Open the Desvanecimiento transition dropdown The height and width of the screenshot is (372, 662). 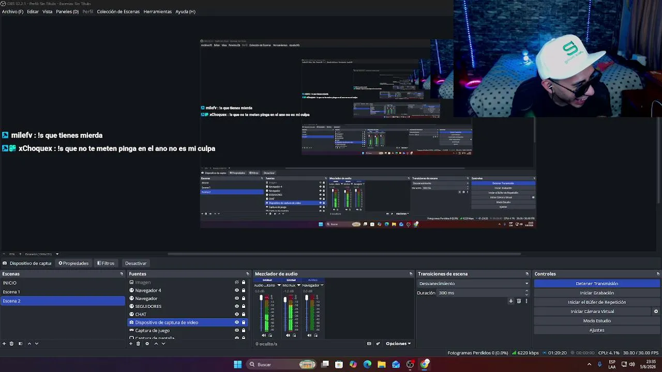pyautogui.click(x=473, y=284)
